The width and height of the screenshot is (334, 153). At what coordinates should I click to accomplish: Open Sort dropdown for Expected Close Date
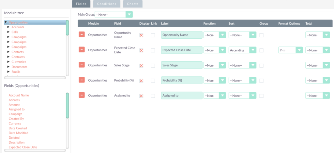242,50
